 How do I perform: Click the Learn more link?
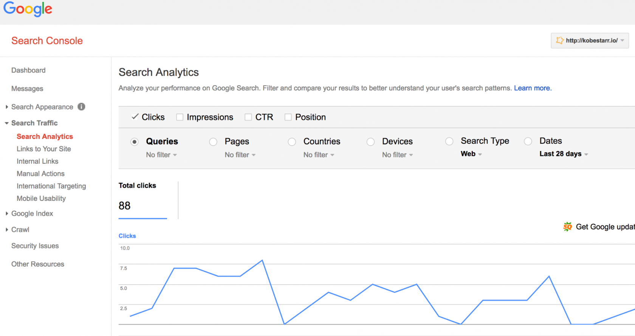click(533, 88)
